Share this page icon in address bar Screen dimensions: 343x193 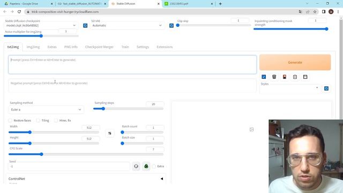308,12
